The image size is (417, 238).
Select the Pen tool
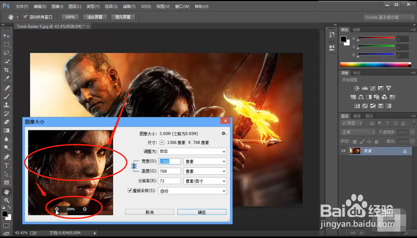(6, 157)
